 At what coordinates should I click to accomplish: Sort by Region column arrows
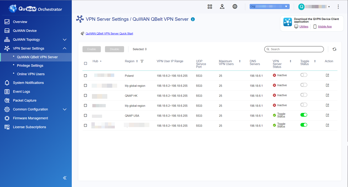coord(137,61)
